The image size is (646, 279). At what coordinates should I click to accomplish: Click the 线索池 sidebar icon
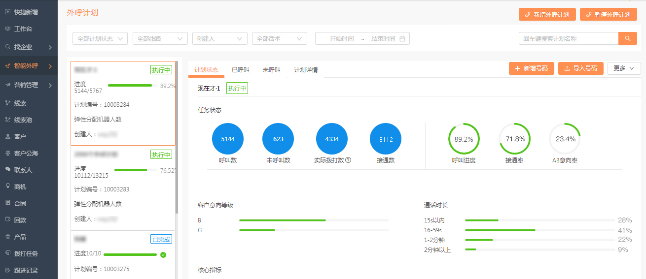(8, 120)
